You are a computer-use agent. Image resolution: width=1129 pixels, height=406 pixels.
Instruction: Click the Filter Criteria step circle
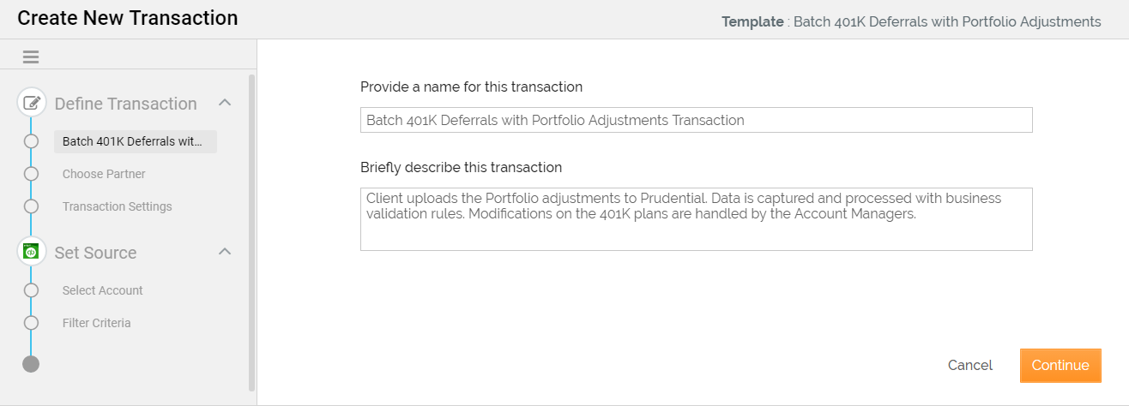point(32,323)
